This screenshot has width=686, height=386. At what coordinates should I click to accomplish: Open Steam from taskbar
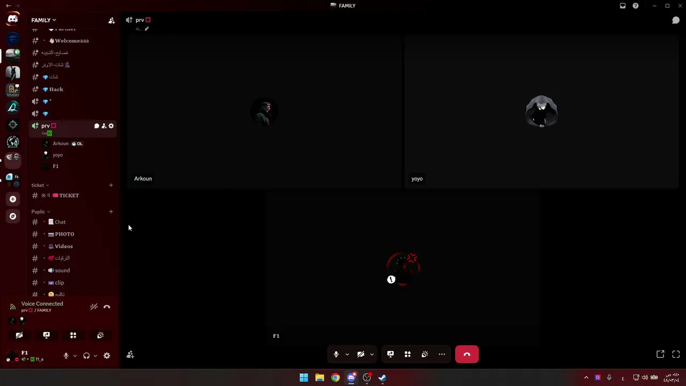click(x=382, y=378)
